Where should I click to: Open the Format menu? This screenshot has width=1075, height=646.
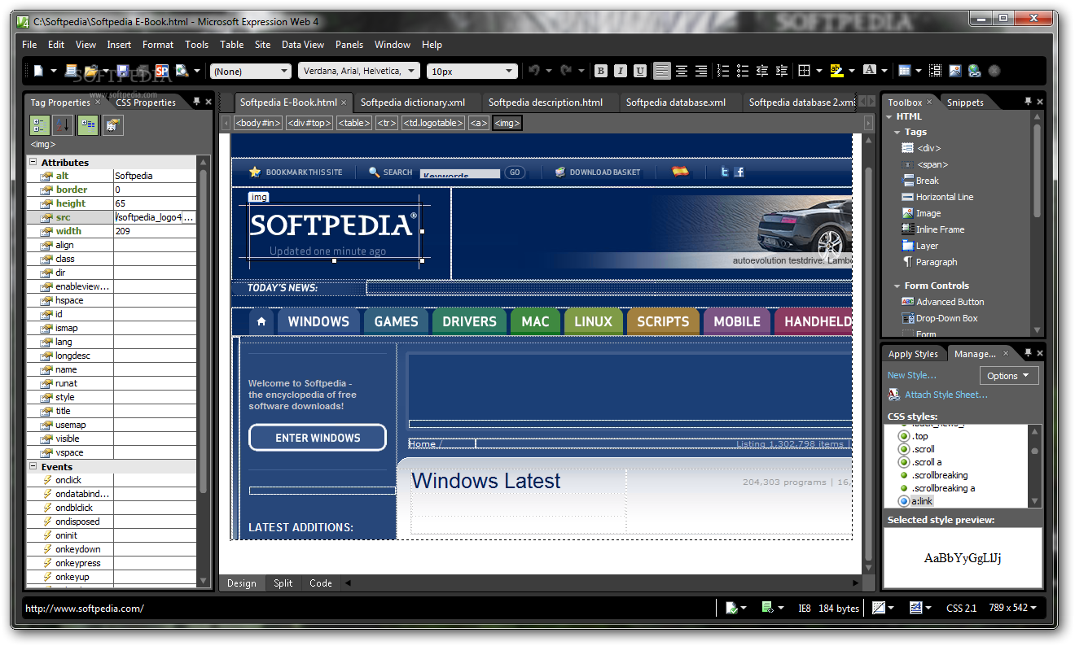point(158,45)
